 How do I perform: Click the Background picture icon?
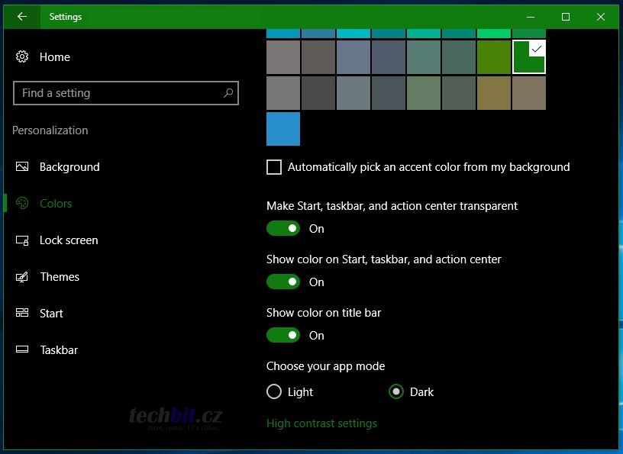[x=22, y=167]
